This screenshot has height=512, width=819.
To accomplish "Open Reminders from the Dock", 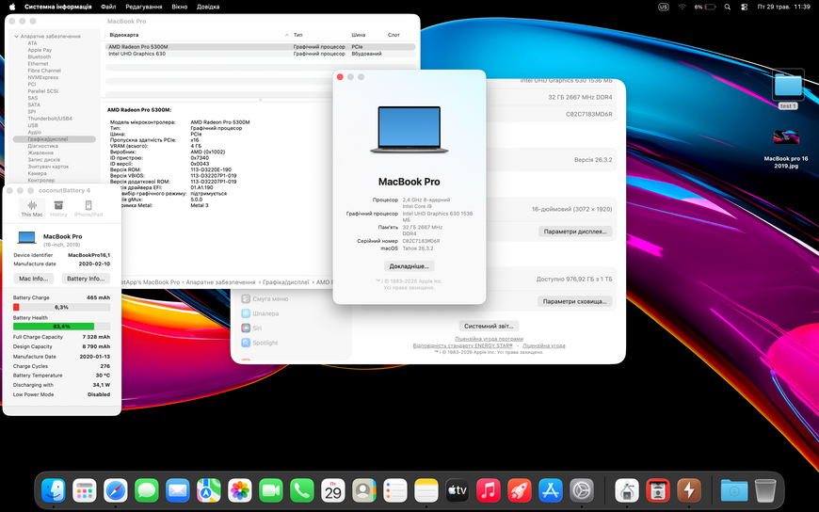I will pyautogui.click(x=394, y=490).
